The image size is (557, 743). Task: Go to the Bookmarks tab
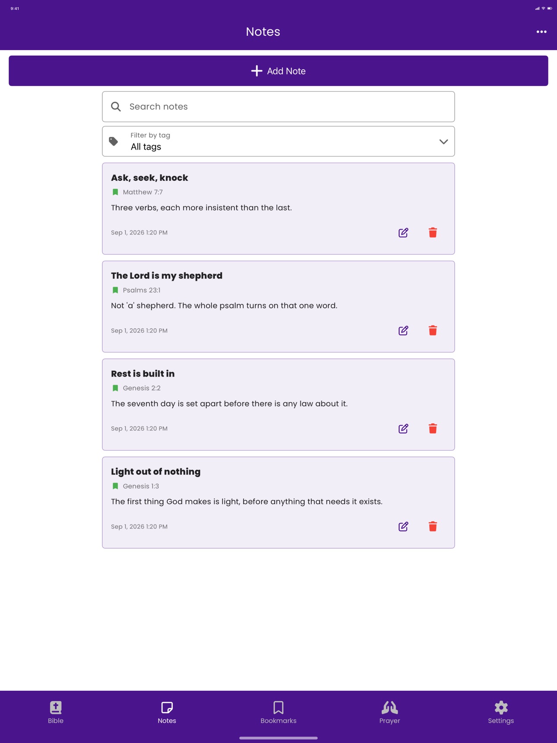click(x=278, y=712)
